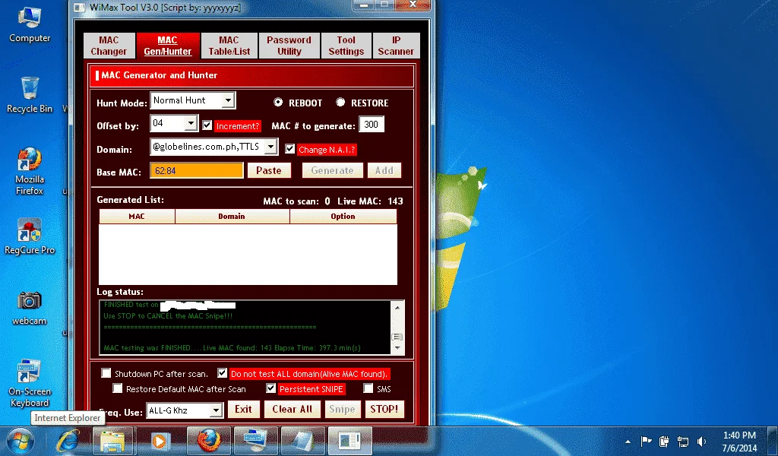Expand the Offset by dropdown
Screen dimensions: 778x456
pyautogui.click(x=191, y=124)
